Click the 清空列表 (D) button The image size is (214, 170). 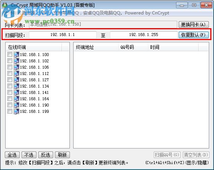coord(196,155)
